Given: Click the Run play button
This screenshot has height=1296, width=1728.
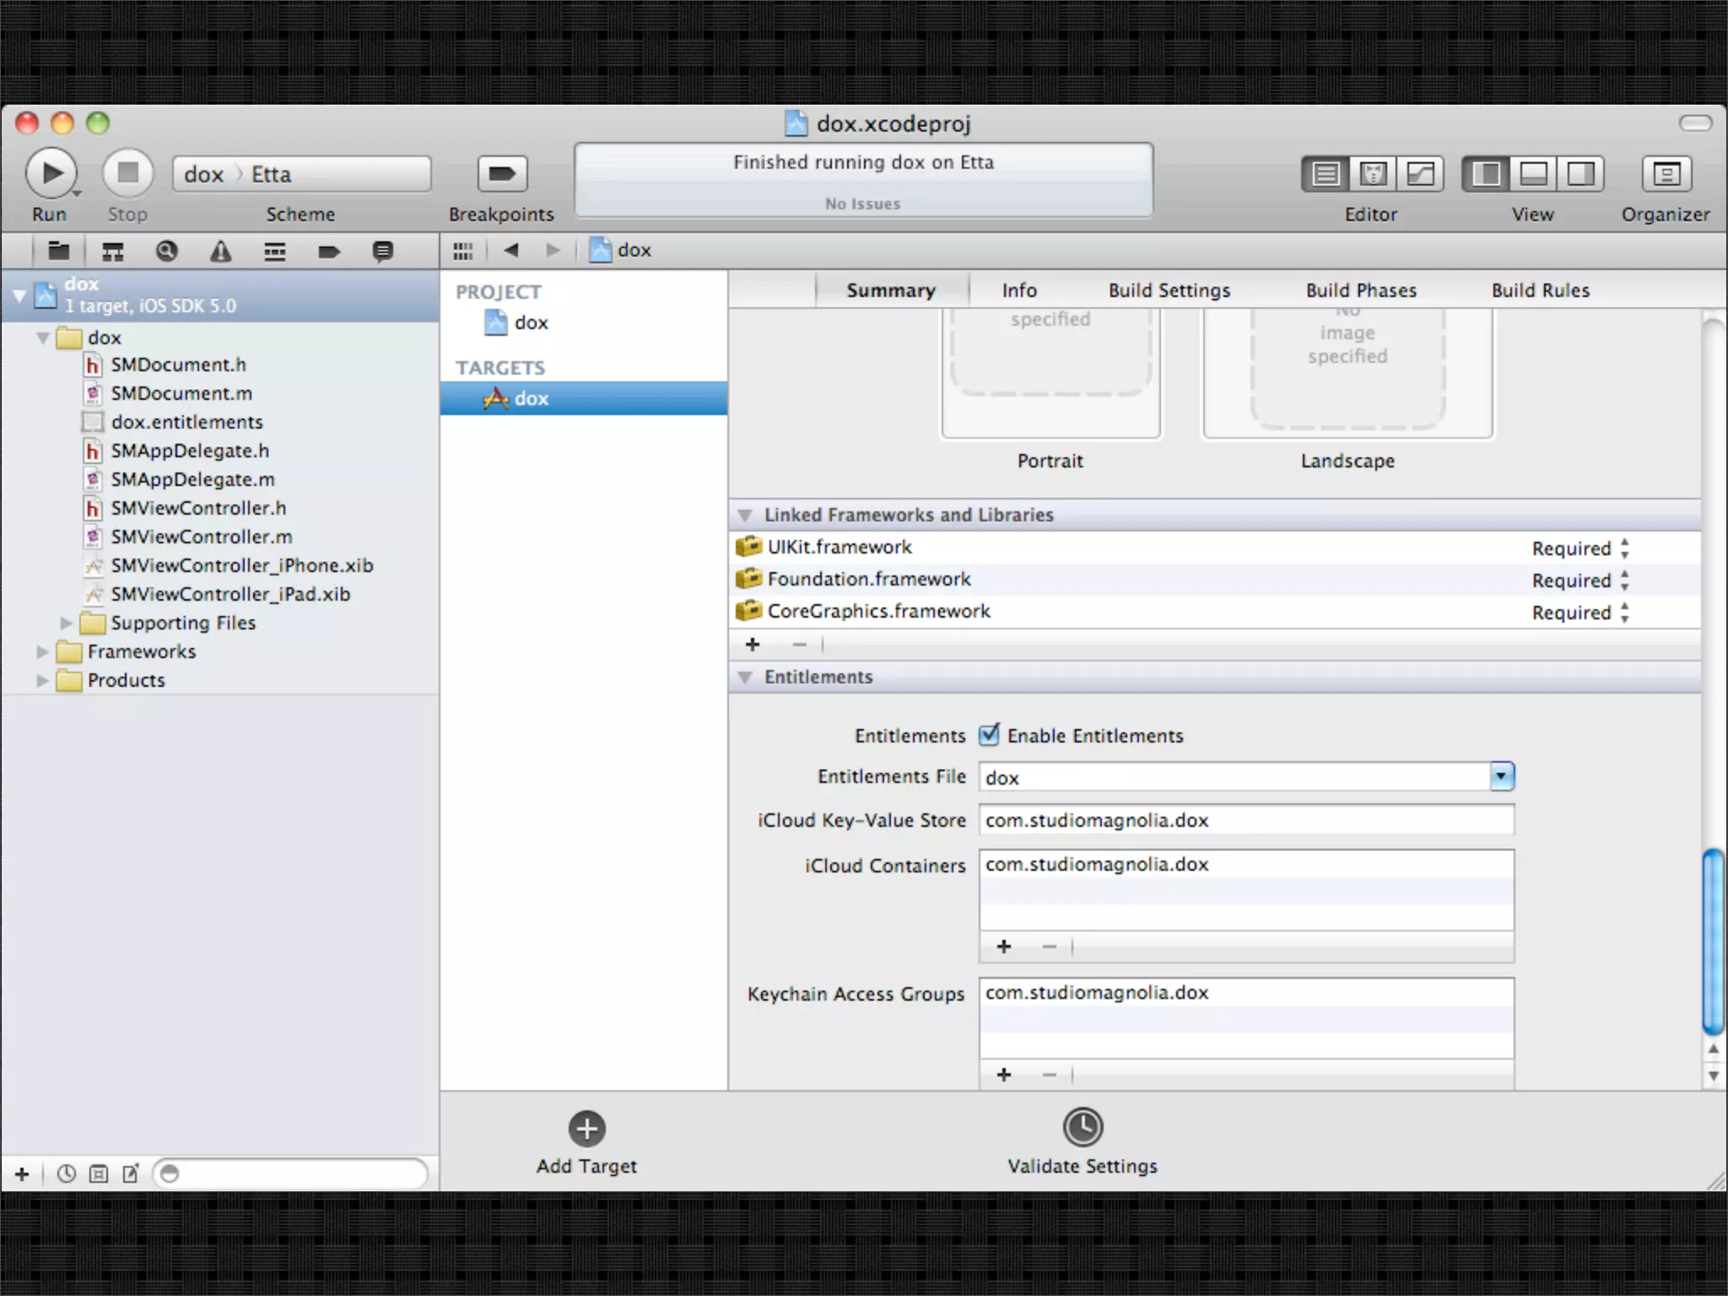Looking at the screenshot, I should tap(51, 173).
